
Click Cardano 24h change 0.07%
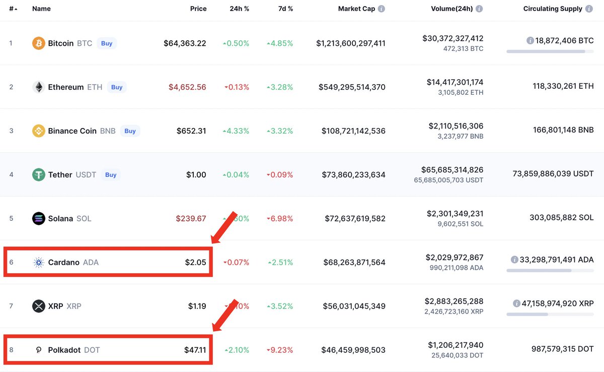237,263
